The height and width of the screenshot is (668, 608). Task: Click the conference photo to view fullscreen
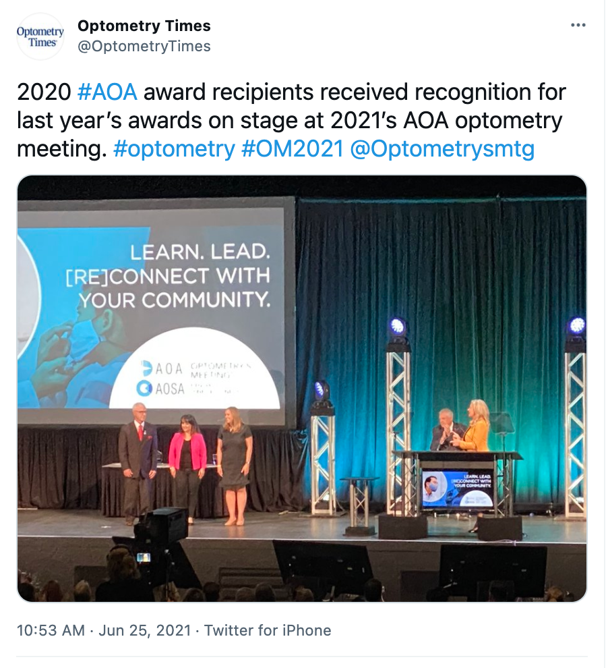point(302,387)
